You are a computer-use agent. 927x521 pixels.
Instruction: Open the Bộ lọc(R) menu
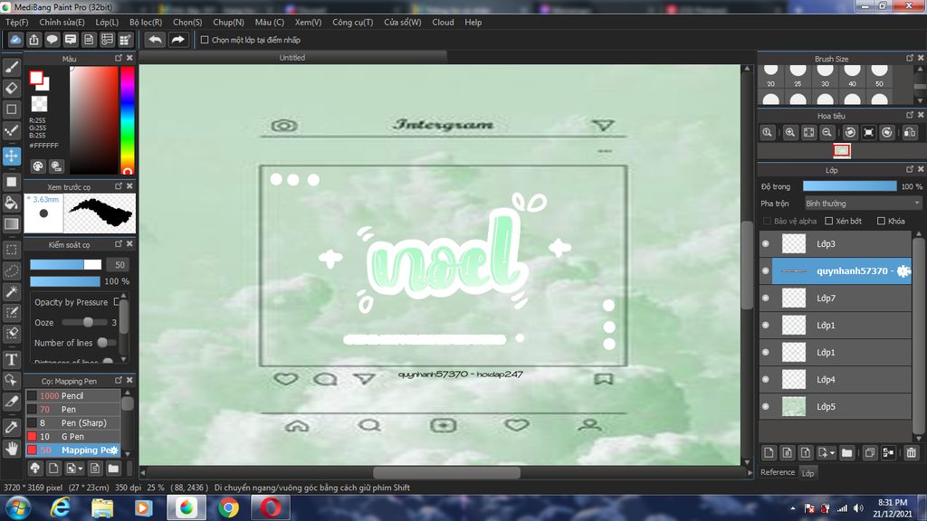click(146, 22)
